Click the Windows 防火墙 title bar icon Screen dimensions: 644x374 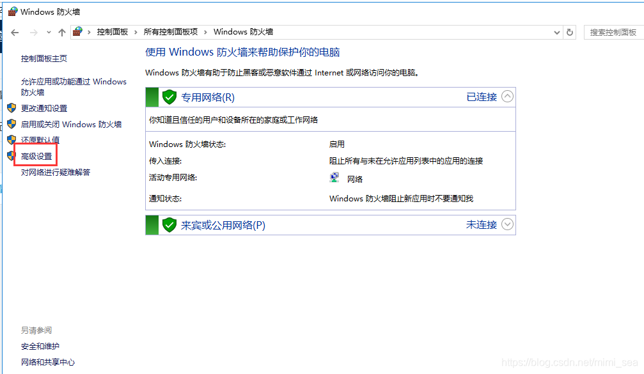(x=13, y=12)
